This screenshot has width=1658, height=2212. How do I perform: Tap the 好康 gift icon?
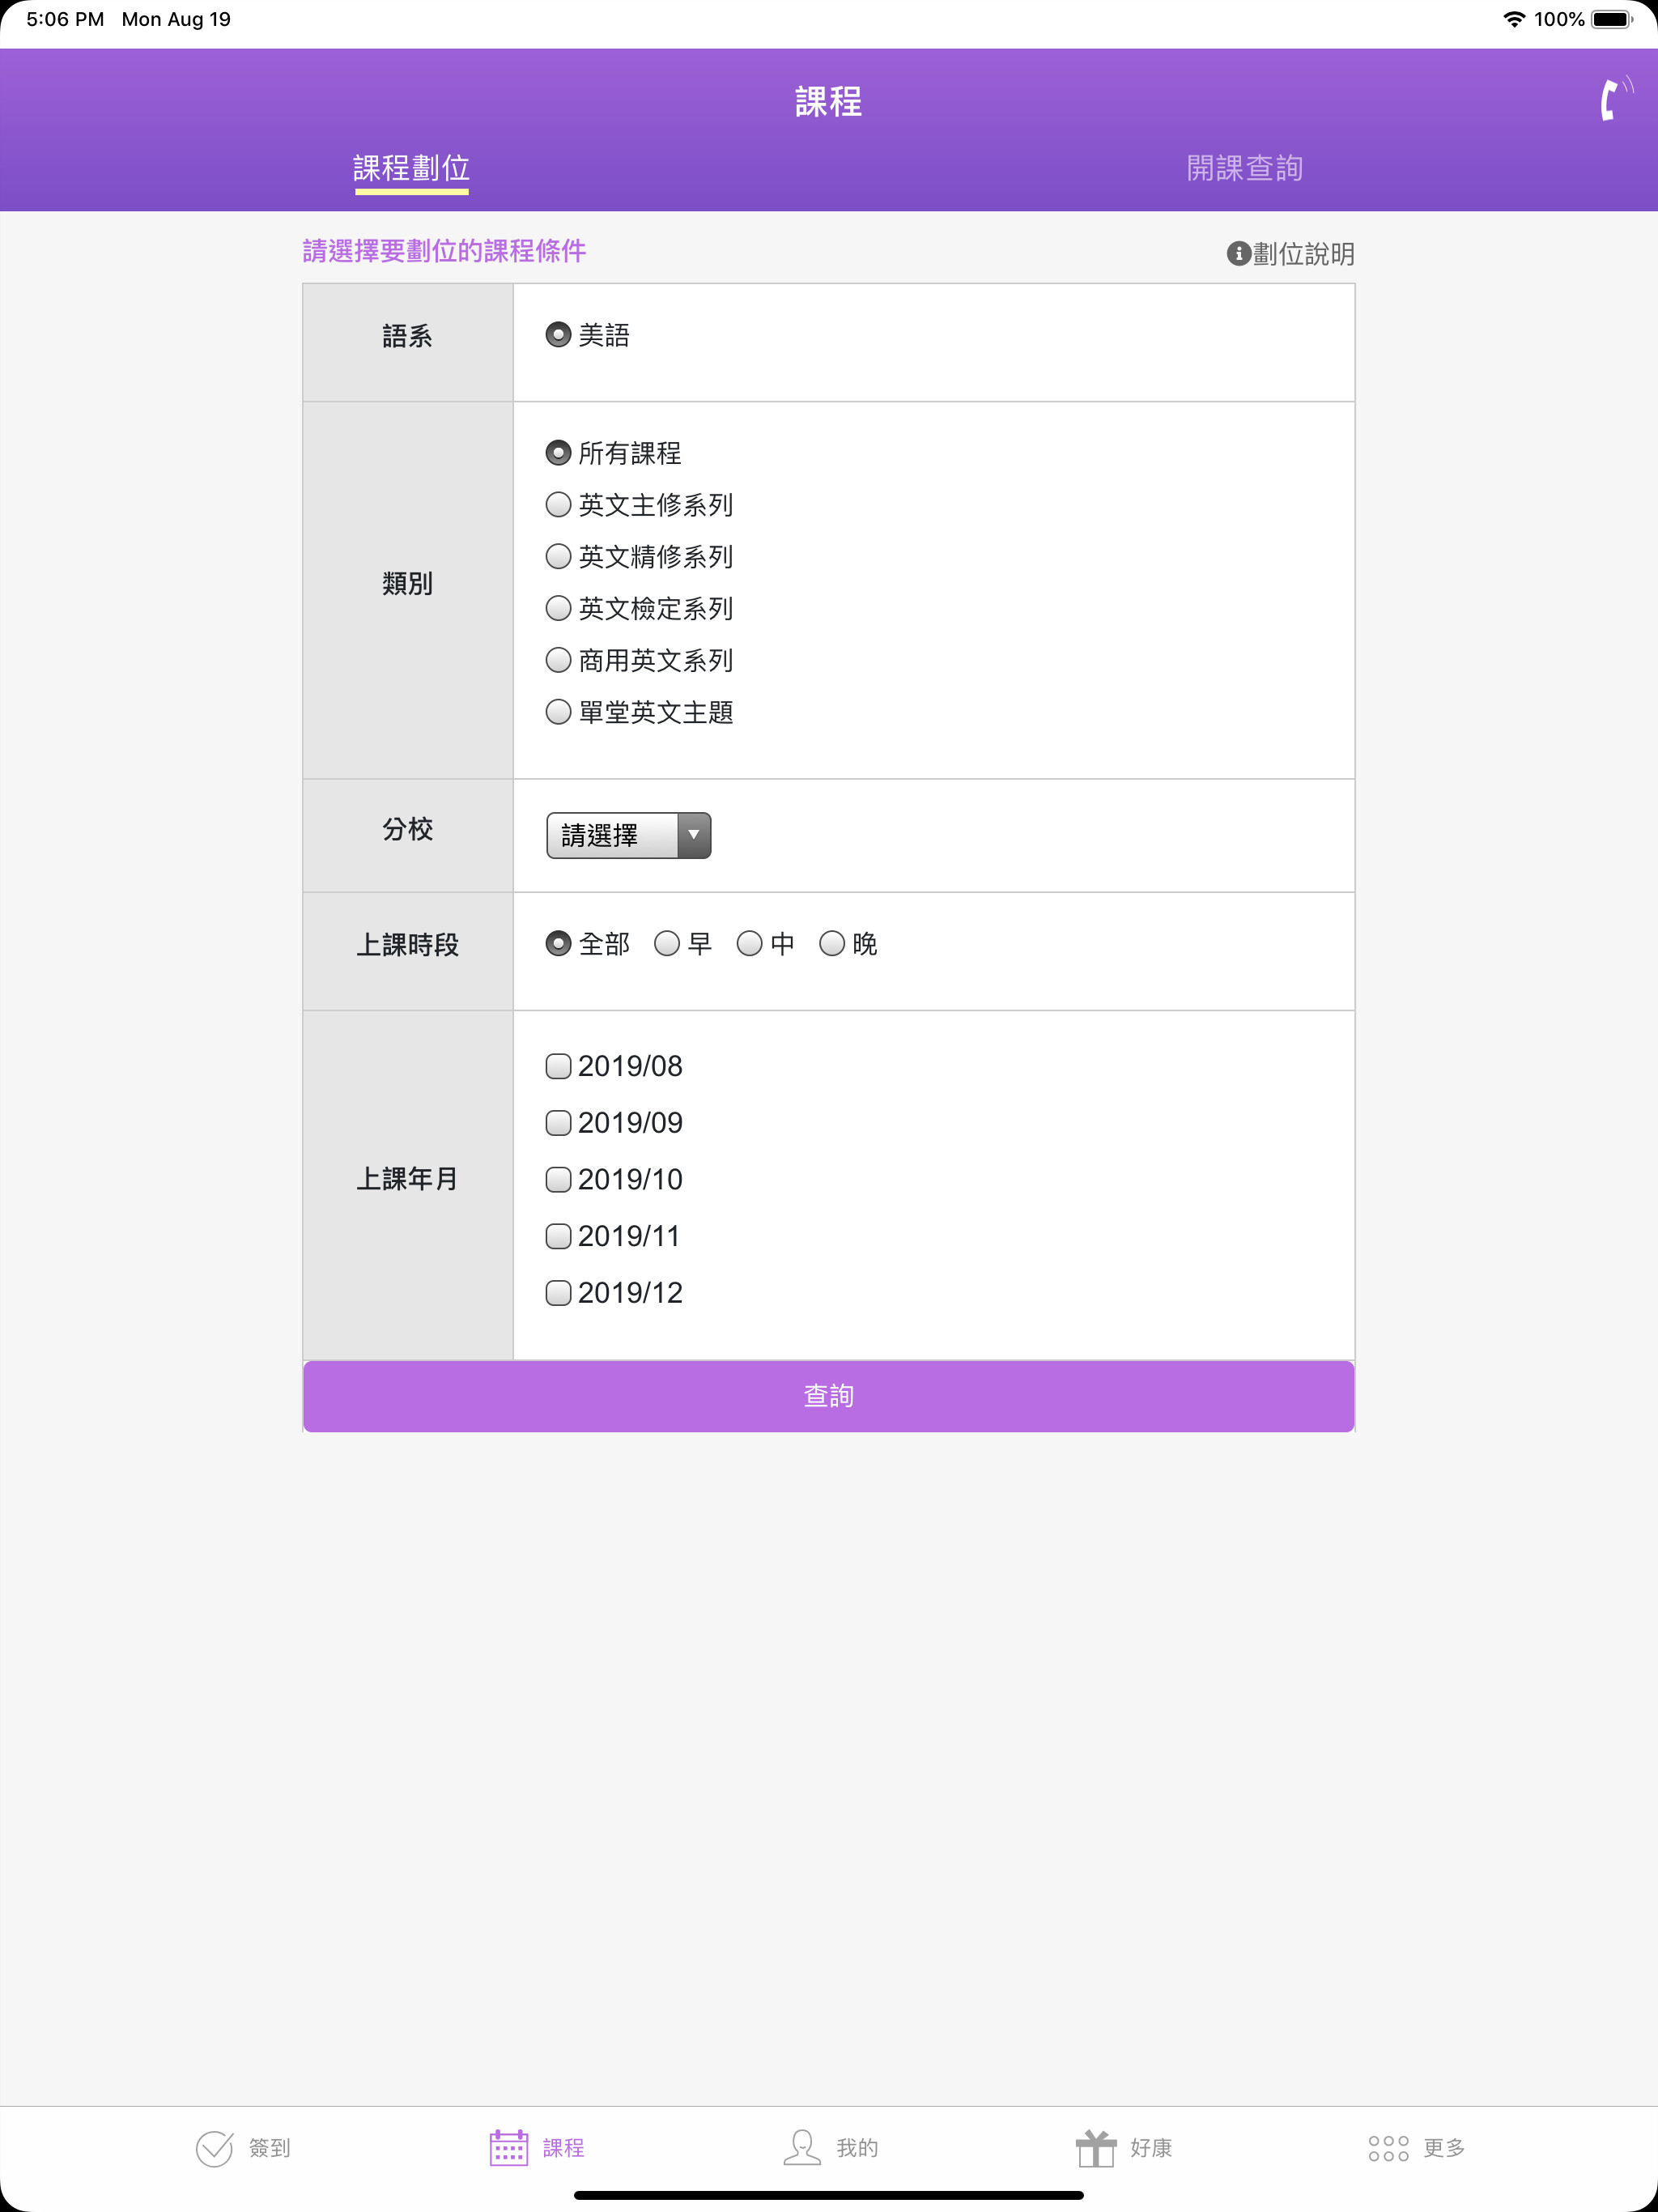(1096, 2148)
